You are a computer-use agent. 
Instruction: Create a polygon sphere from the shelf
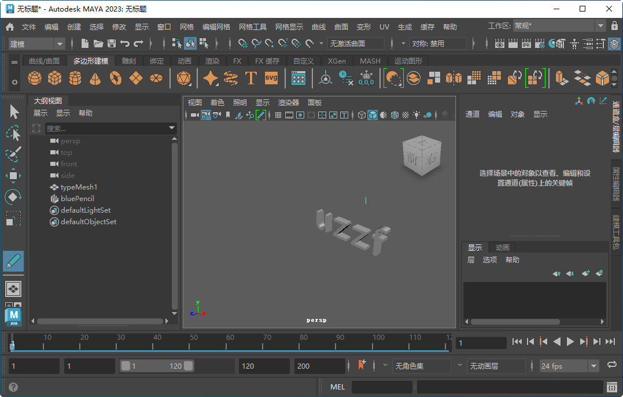(34, 77)
